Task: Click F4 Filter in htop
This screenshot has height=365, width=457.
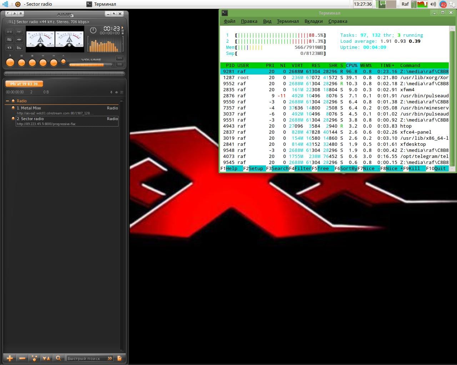Action: (x=300, y=169)
